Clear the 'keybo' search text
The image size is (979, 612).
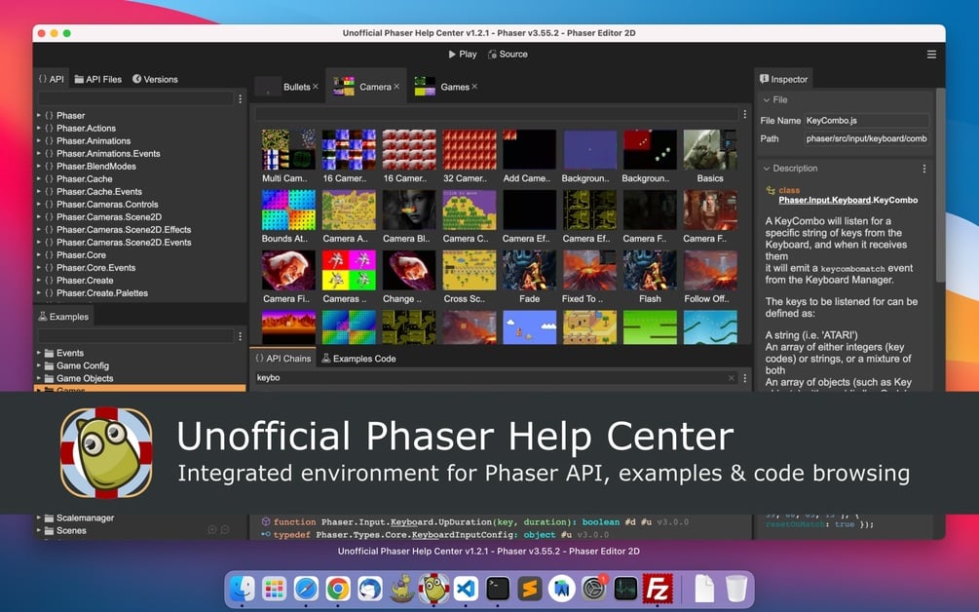pos(732,378)
